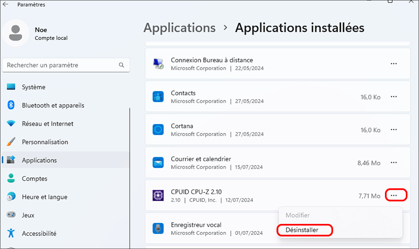Screen dimensions: 419x249
Task: Click the 12/07/2024 install date
Action: tap(239, 200)
